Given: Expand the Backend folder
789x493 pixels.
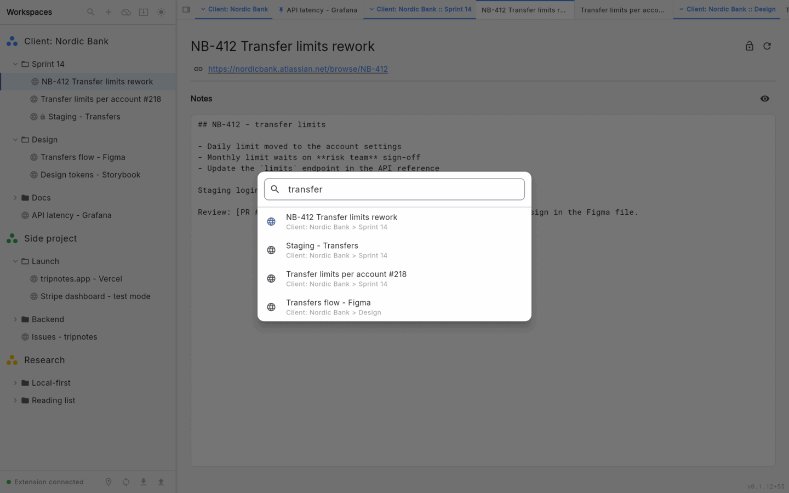Looking at the screenshot, I should coord(15,319).
